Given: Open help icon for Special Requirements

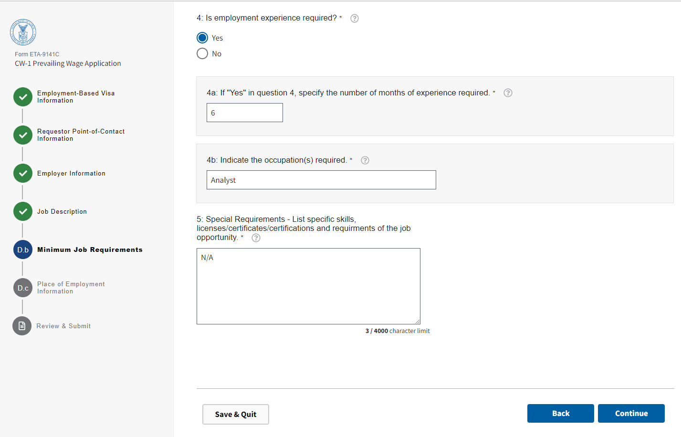Looking at the screenshot, I should click(x=256, y=238).
